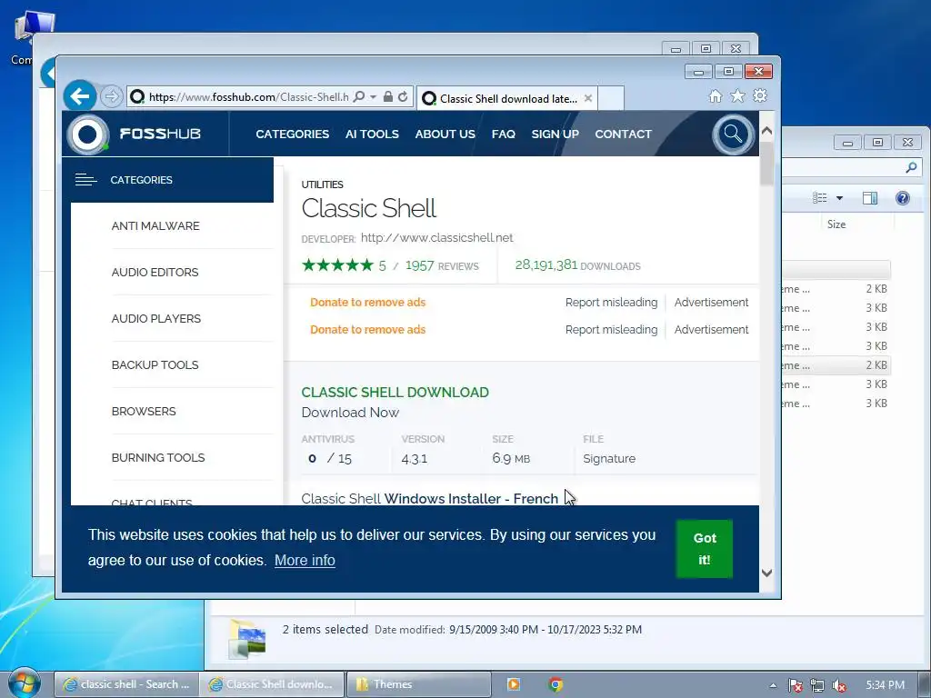Viewport: 931px width, 698px height.
Task: Click muted volume tray icon
Action: (839, 685)
